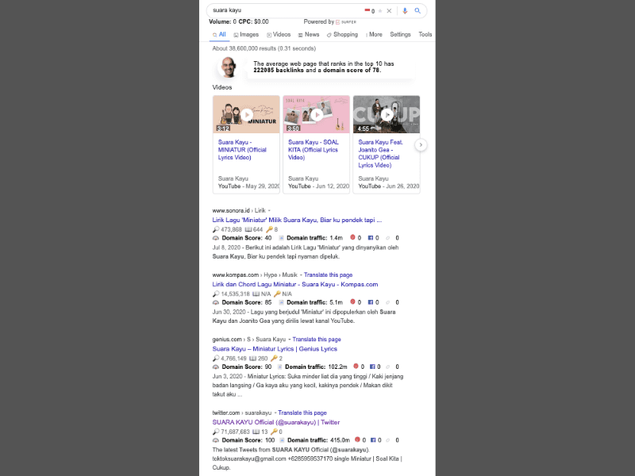The height and width of the screenshot is (476, 635).
Task: Play the CUKUP lyrics video thumbnail
Action: (387, 114)
